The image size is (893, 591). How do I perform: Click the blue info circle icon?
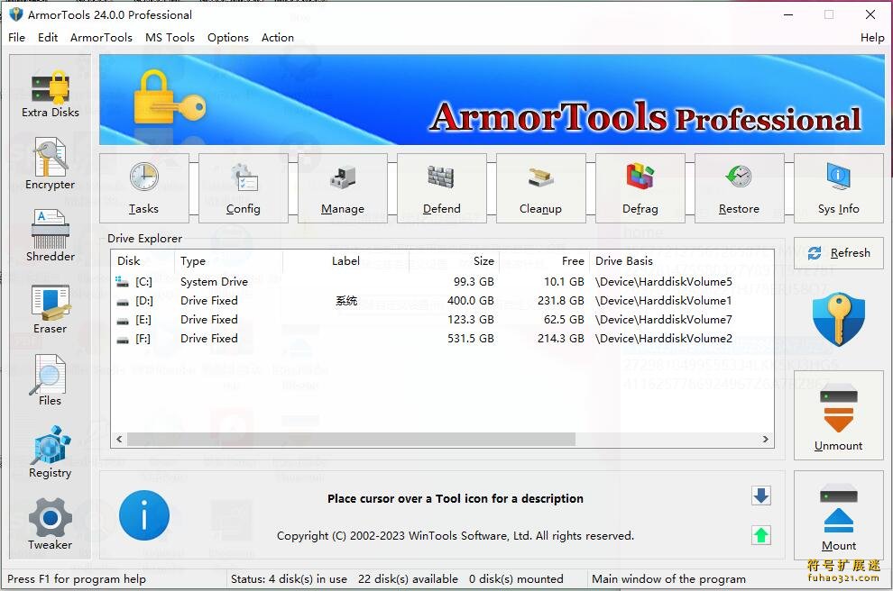144,515
